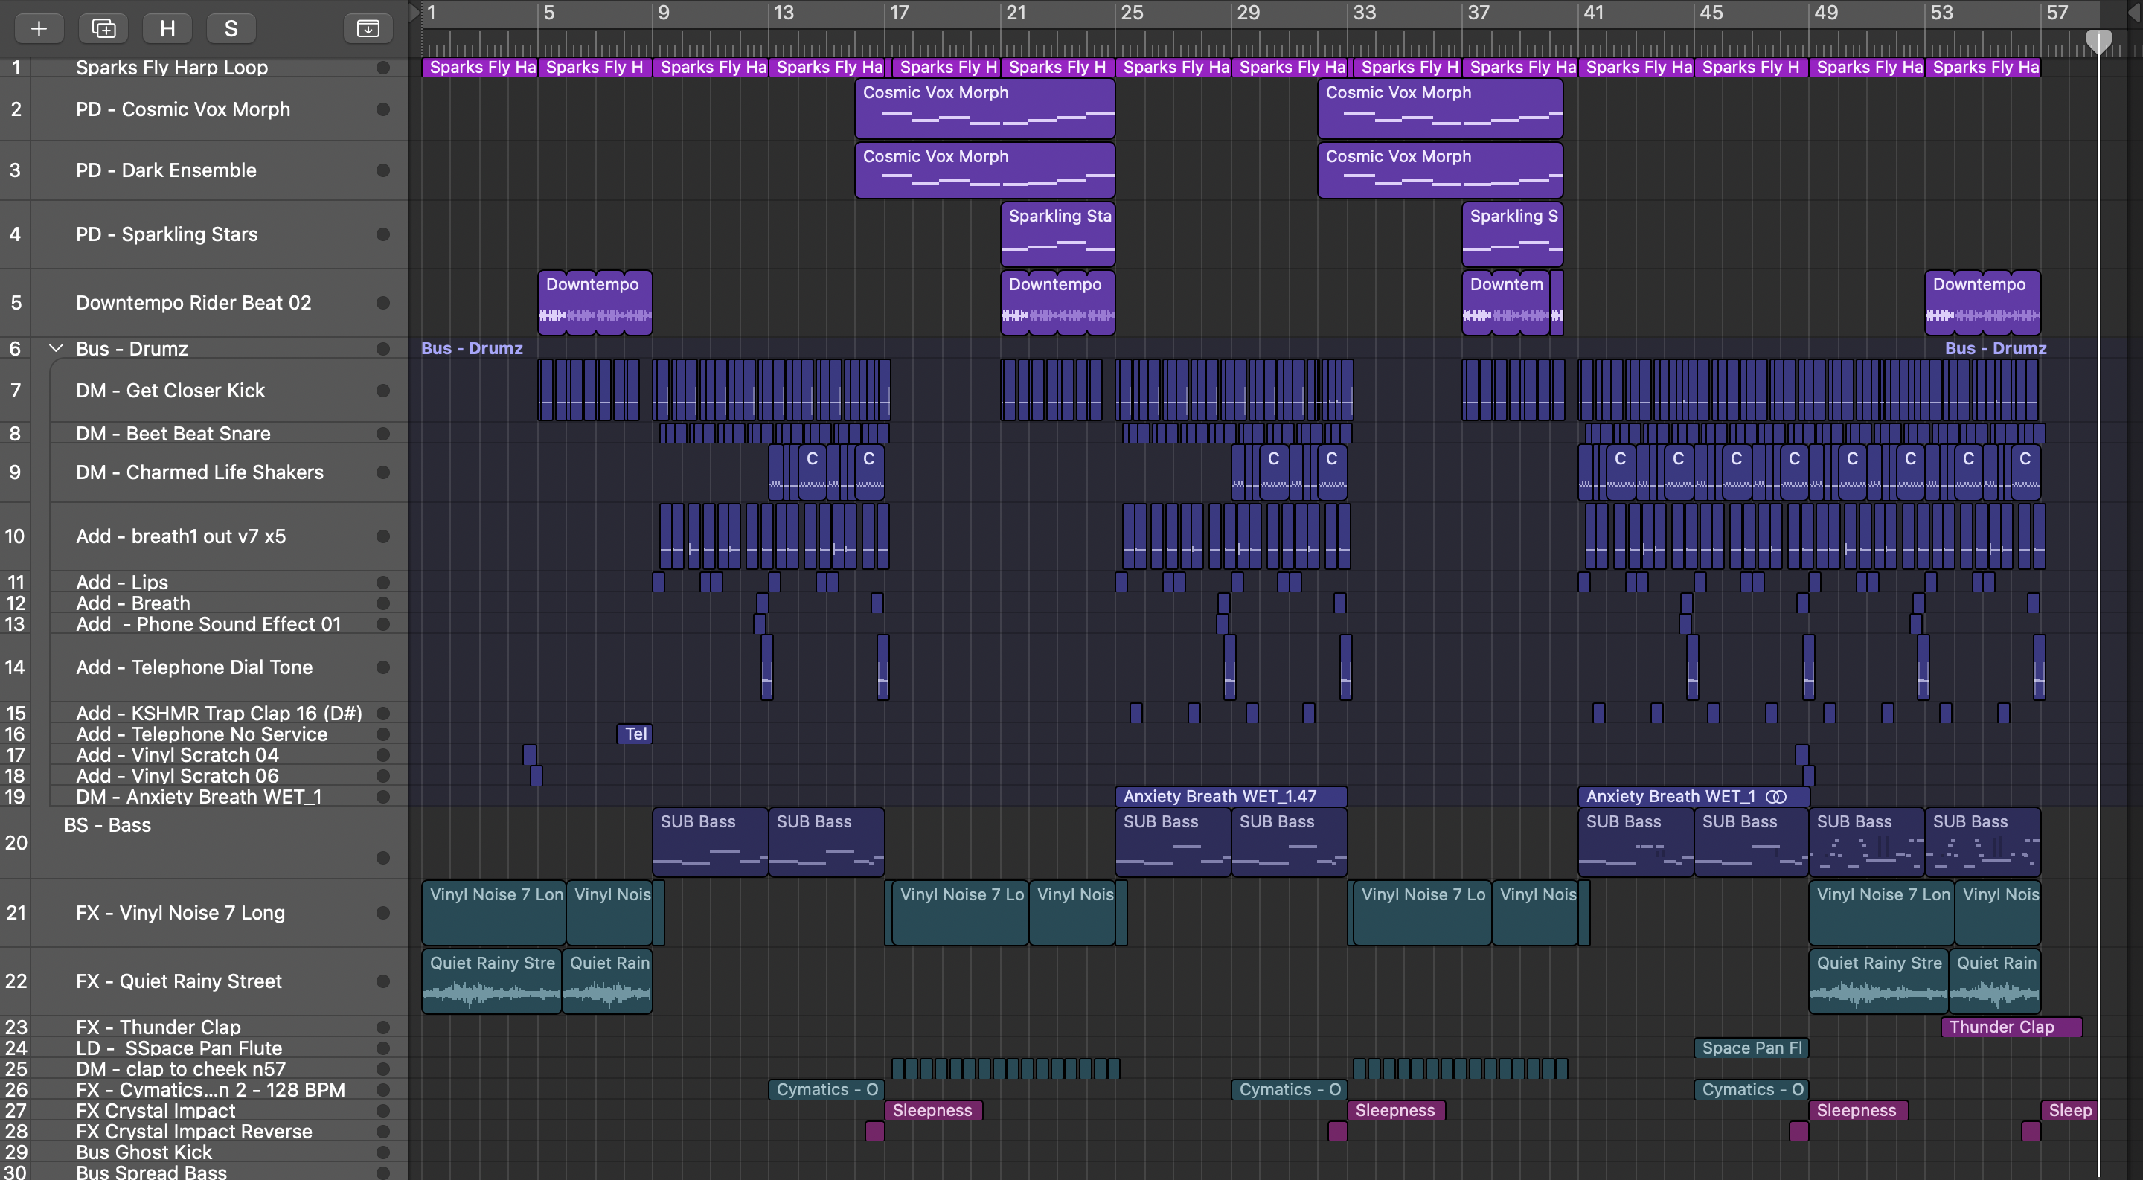Image resolution: width=2143 pixels, height=1180 pixels.
Task: Toggle the dot button on BS - Bass track
Action: point(382,857)
